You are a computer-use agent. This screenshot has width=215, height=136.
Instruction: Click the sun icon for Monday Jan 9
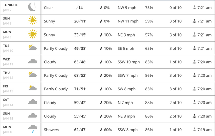tap(33, 34)
